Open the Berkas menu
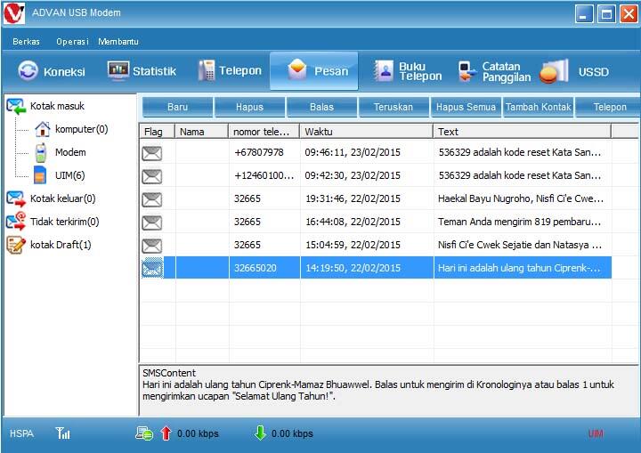 click(x=26, y=41)
